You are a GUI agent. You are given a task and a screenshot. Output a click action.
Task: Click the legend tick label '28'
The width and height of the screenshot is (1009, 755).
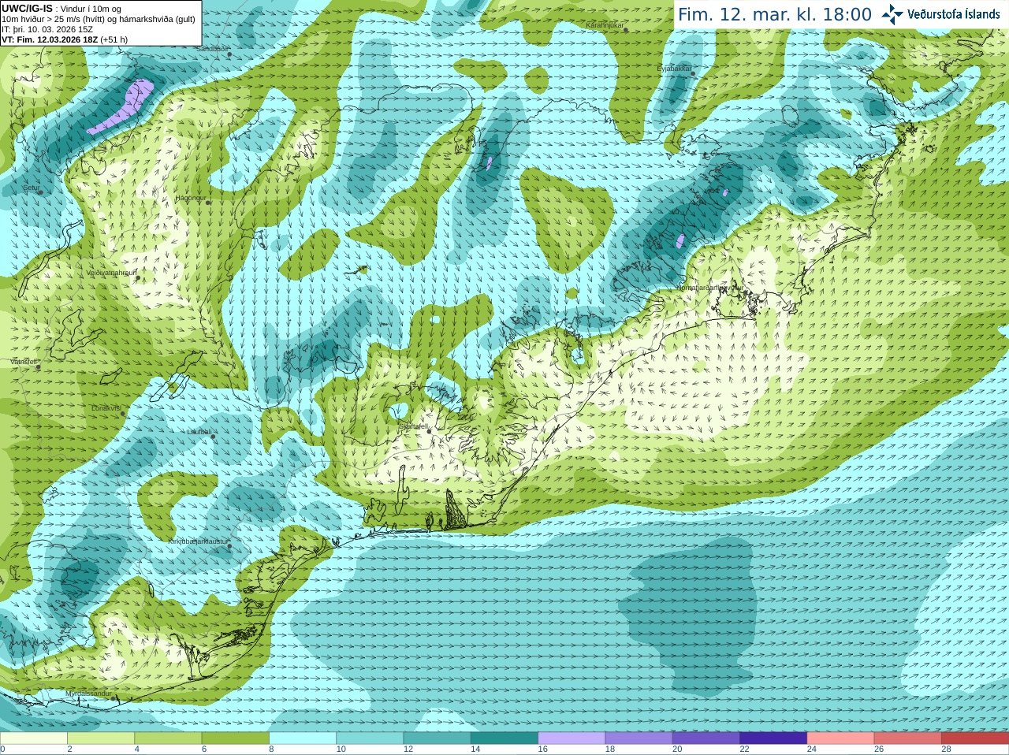click(946, 749)
